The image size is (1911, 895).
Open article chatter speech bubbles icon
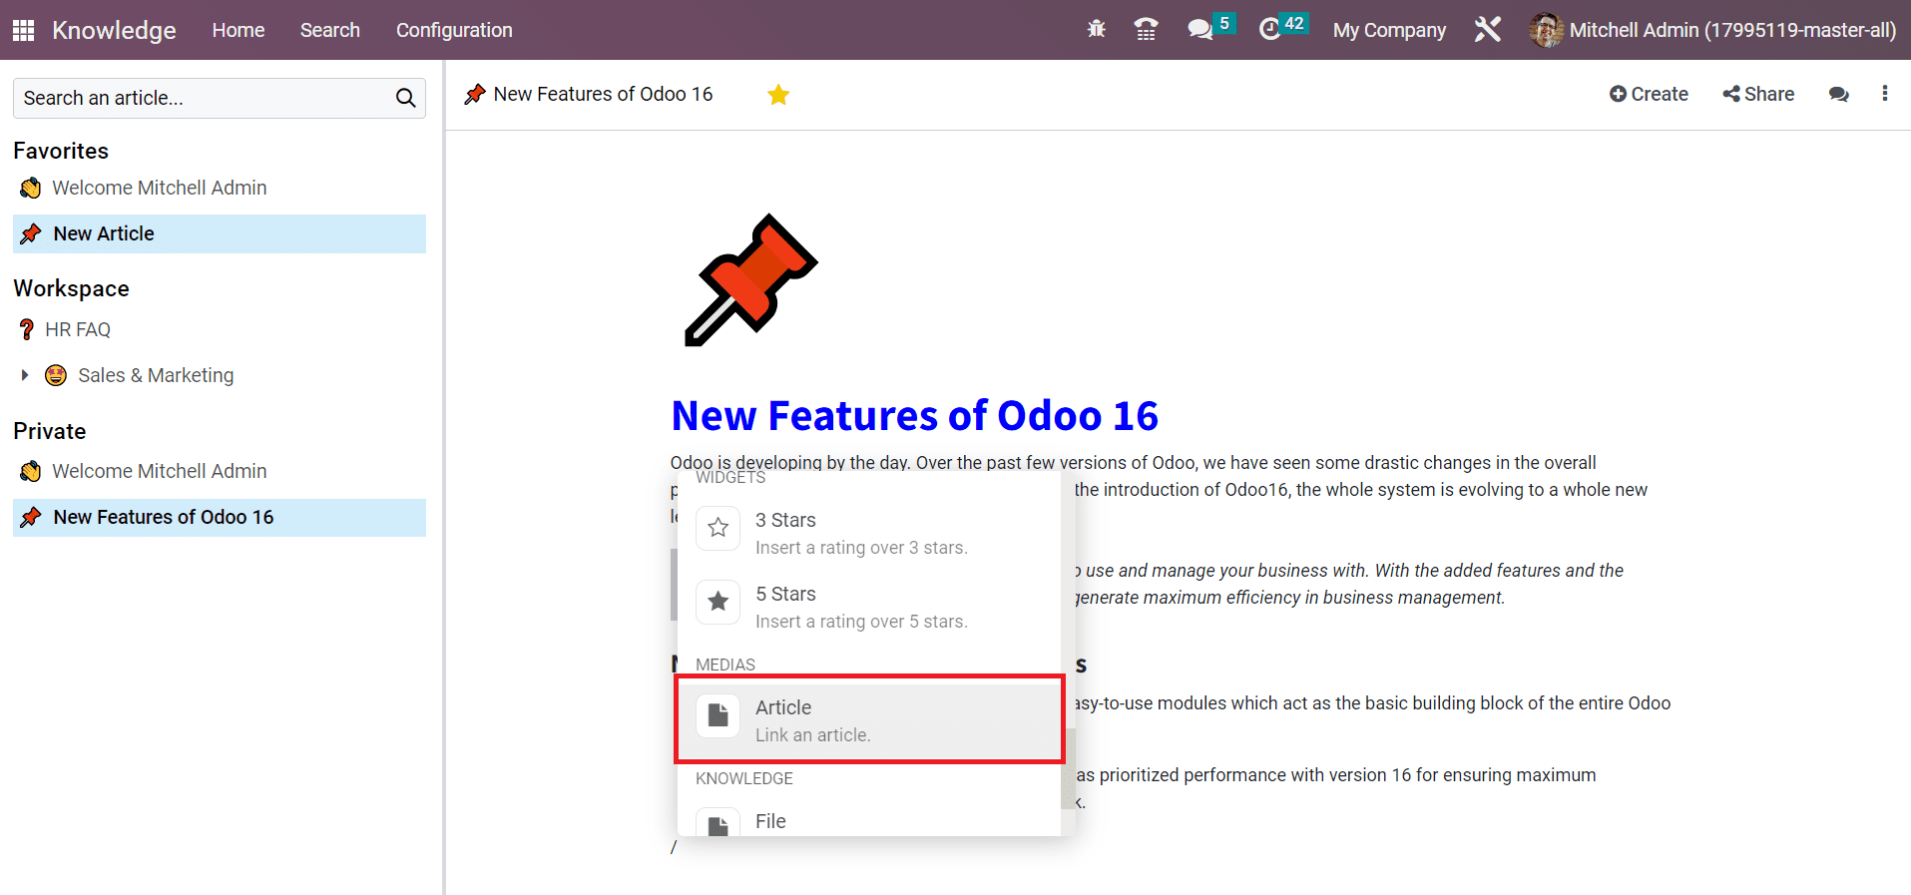[x=1838, y=94]
